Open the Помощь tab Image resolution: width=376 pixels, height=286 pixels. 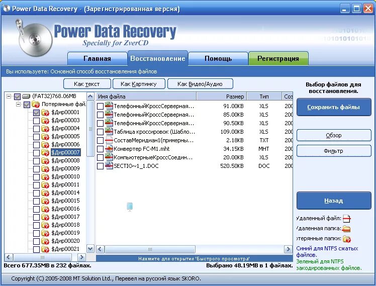pyautogui.click(x=218, y=58)
